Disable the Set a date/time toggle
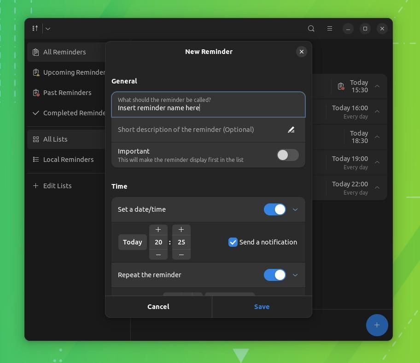This screenshot has width=420, height=363. point(274,209)
